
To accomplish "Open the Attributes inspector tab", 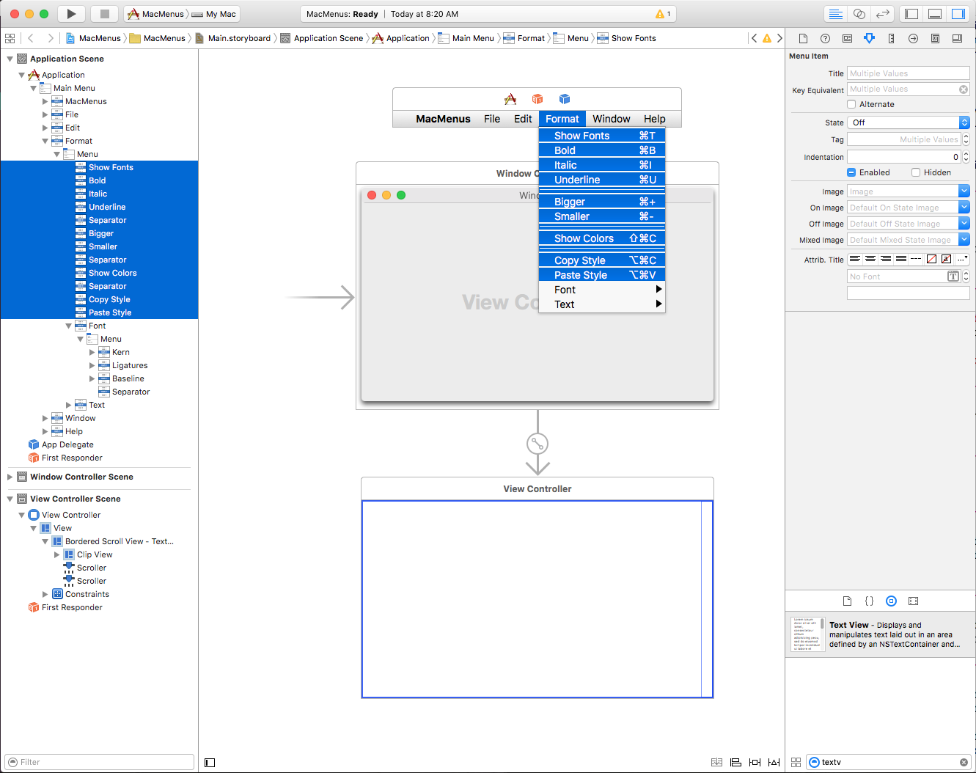I will (x=869, y=38).
